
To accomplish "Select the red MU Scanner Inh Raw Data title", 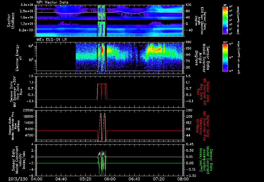I will point(203,92).
